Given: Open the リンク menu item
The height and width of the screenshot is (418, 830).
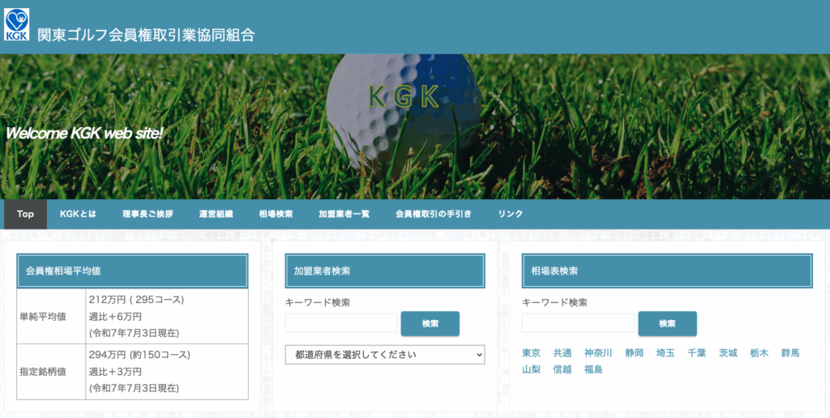Looking at the screenshot, I should (511, 214).
